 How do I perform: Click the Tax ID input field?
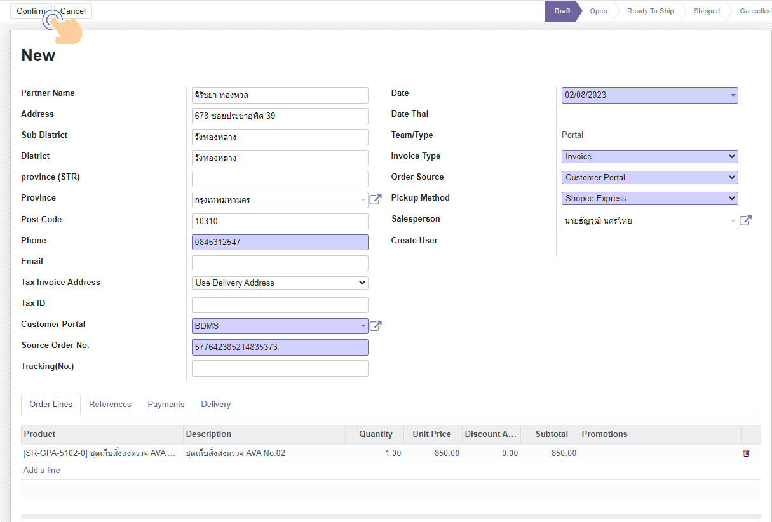(x=280, y=305)
